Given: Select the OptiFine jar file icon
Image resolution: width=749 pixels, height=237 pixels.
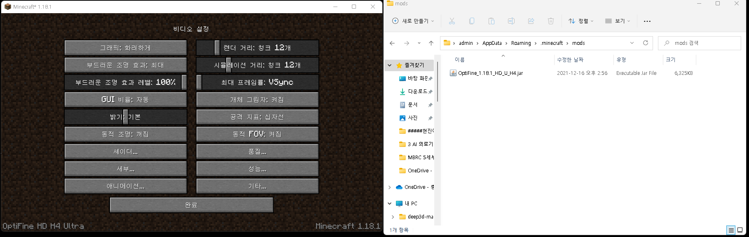Looking at the screenshot, I should 453,73.
